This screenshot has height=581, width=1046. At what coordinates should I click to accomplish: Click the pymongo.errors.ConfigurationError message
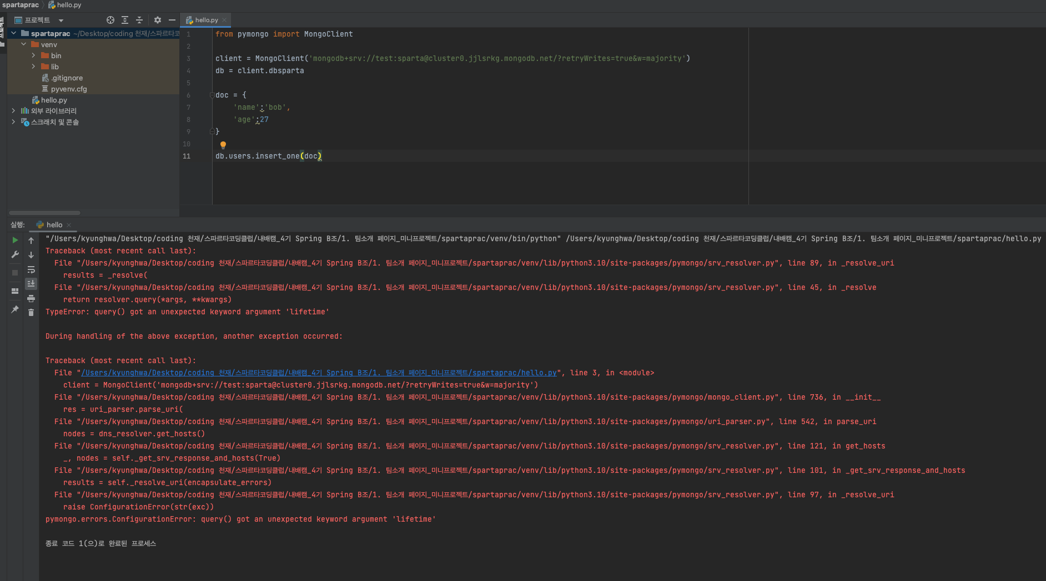[240, 519]
